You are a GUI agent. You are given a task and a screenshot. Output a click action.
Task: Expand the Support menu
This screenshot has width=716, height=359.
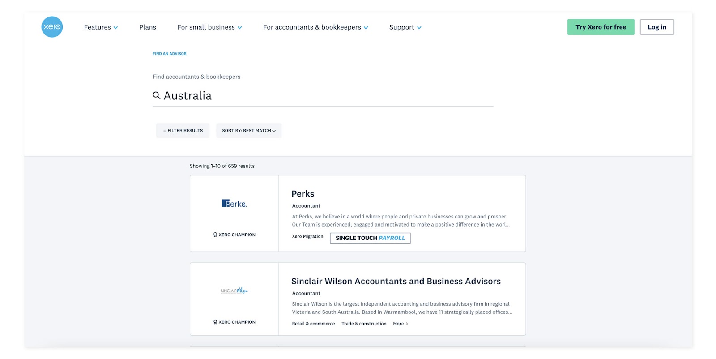click(x=405, y=27)
